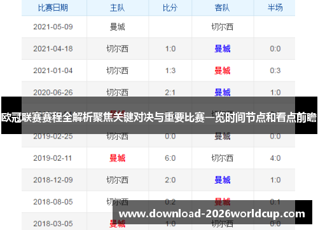Select the date 2019-02-25
318x230 pixels.
[53, 136]
